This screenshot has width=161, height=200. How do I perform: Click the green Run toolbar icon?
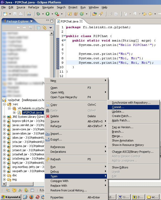pos(48,14)
